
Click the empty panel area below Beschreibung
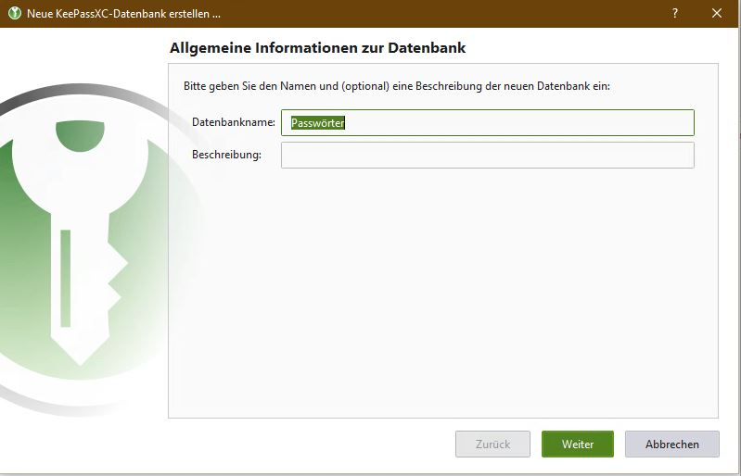(442, 296)
